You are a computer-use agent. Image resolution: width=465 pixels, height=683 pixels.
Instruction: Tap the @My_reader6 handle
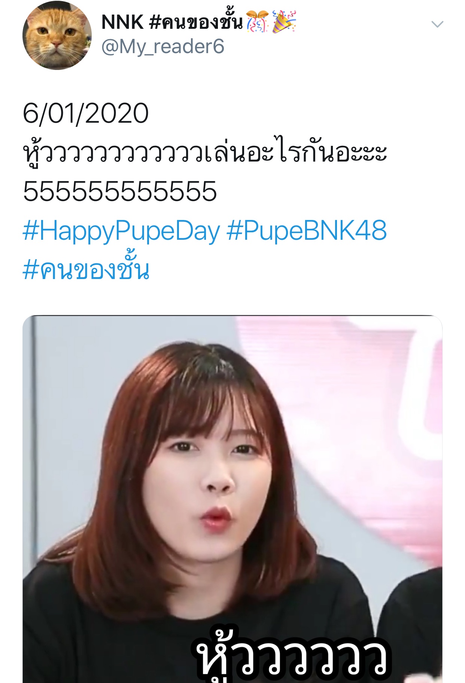pos(163,47)
